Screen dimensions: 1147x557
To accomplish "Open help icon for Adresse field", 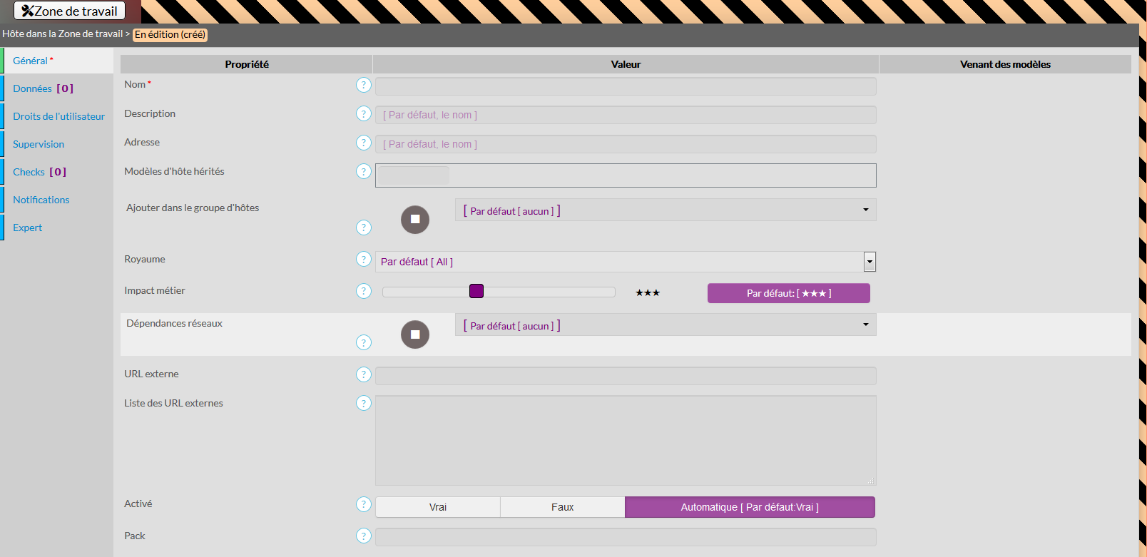I will tap(364, 143).
